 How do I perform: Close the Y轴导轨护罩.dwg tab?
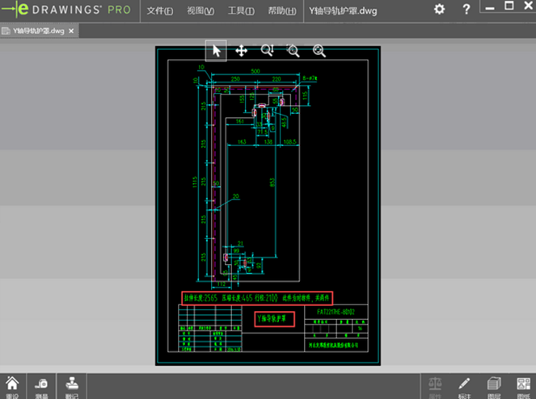(71, 31)
